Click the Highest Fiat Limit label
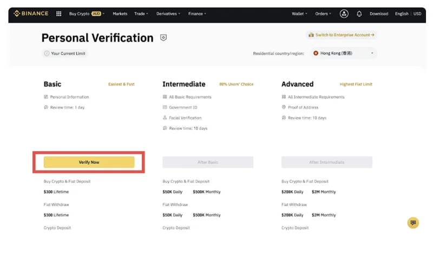This screenshot has width=433, height=261. (356, 84)
